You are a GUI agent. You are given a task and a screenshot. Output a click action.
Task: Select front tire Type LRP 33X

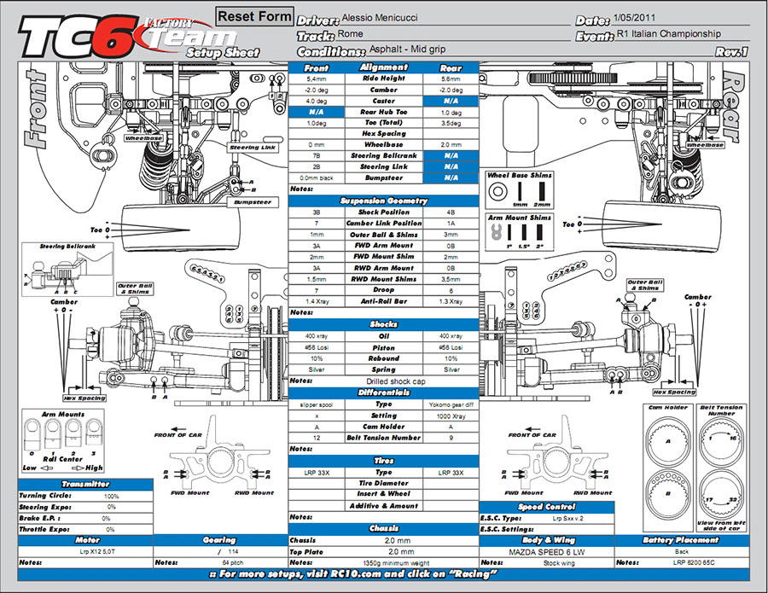point(317,473)
